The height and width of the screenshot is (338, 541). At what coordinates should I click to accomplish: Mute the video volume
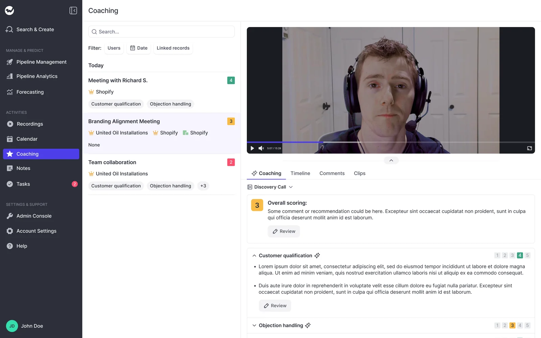(x=261, y=148)
